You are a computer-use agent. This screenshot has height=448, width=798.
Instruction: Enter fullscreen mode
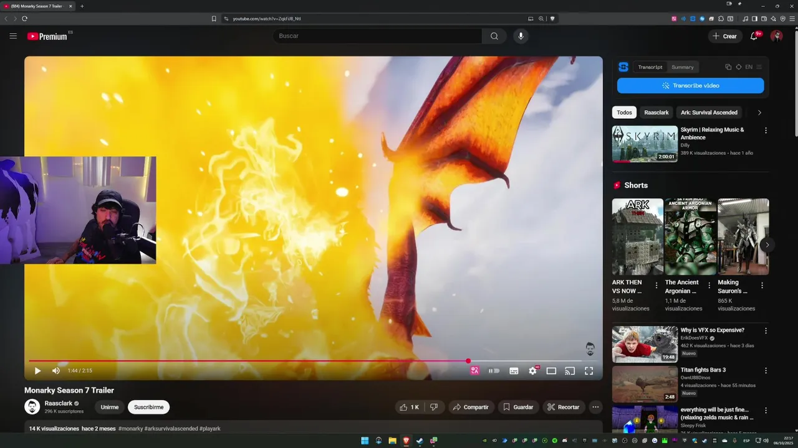coord(589,371)
